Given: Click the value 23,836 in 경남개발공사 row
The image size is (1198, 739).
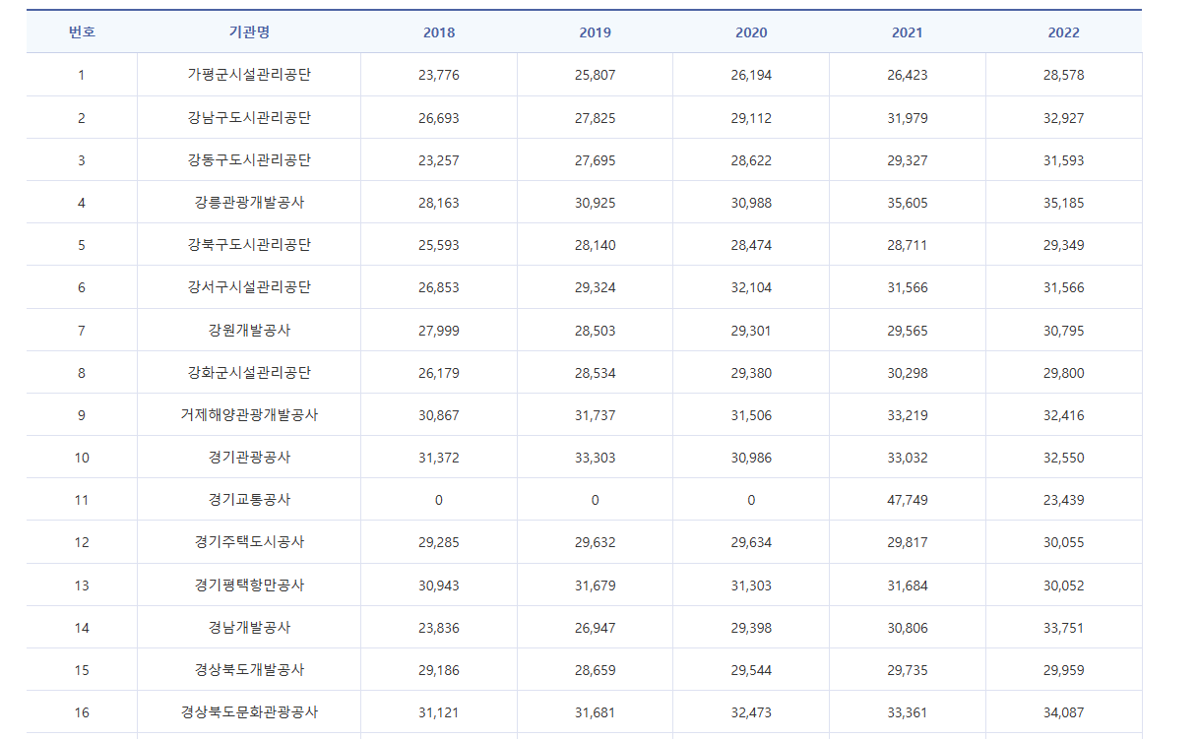Looking at the screenshot, I should point(439,628).
